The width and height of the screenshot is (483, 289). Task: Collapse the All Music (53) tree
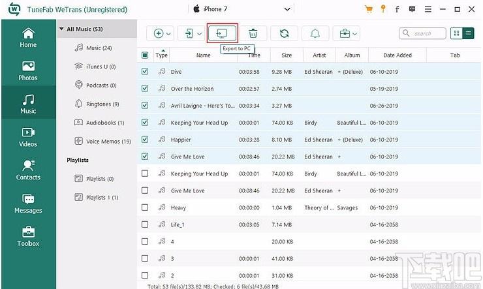(x=61, y=29)
